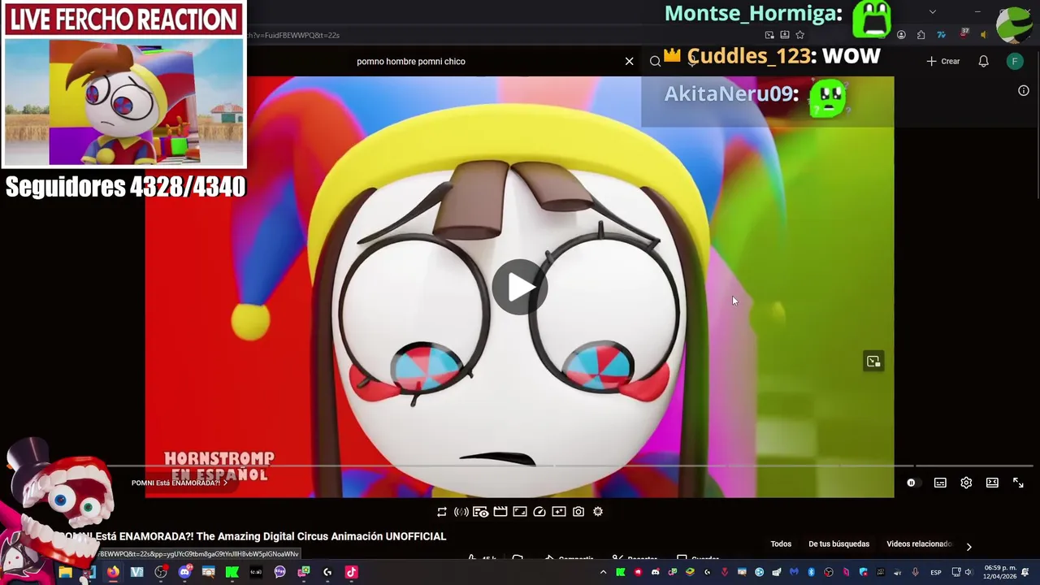1040x585 pixels.
Task: Click the video title Está ENAMORADA?! The Amazing Digital Circus
Action: 271,536
